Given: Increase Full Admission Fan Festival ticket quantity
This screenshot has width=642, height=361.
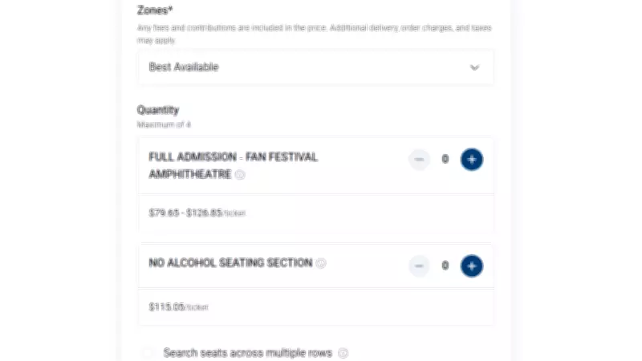Looking at the screenshot, I should [x=472, y=159].
